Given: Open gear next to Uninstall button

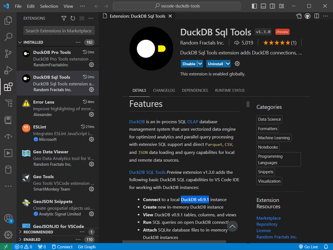Looking at the screenshot, I should click(x=237, y=64).
